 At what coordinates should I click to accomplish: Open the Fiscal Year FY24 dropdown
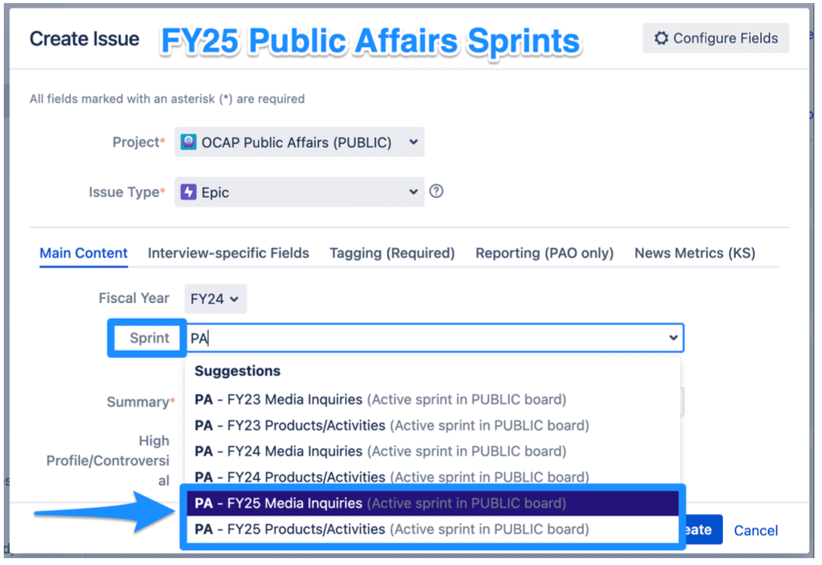(216, 299)
